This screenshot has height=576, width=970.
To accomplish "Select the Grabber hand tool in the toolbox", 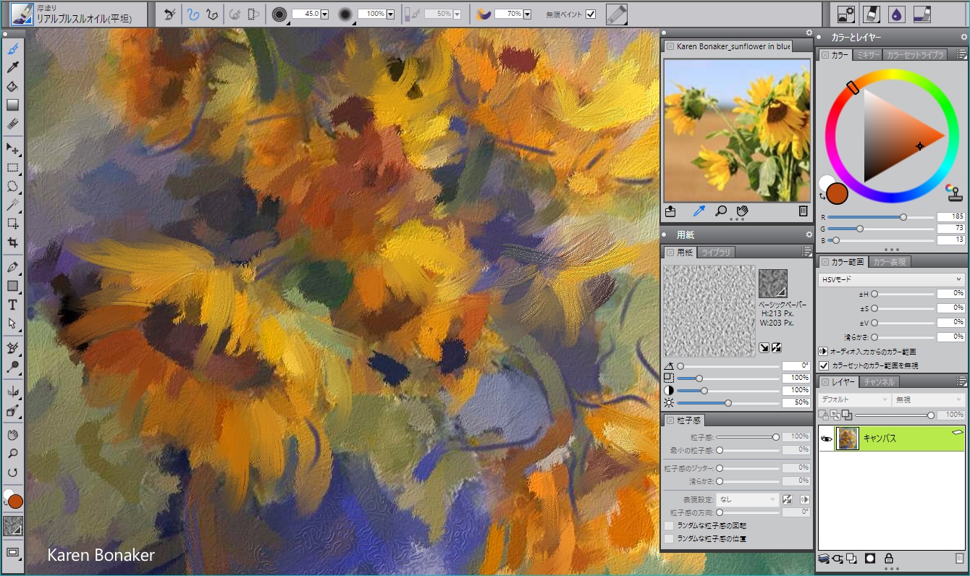I will pos(12,435).
